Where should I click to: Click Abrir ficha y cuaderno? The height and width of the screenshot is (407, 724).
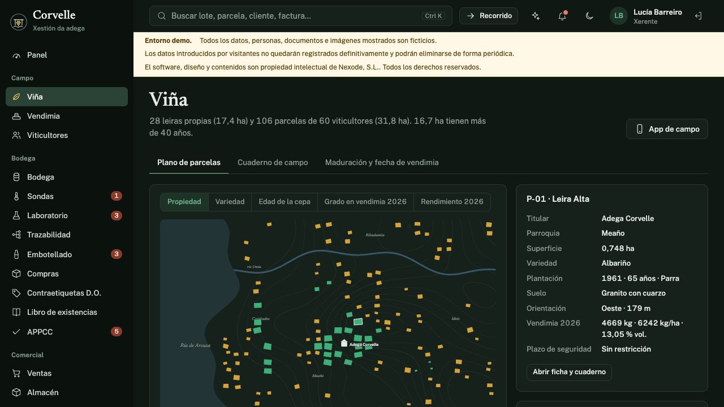tap(569, 372)
